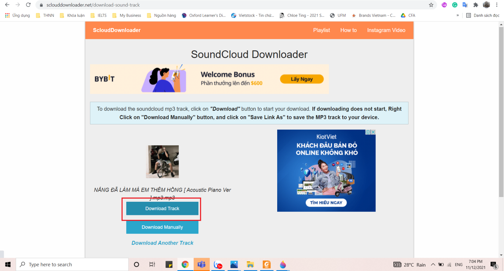Open the Vietstock bookmark
This screenshot has height=271, width=504.
(253, 15)
